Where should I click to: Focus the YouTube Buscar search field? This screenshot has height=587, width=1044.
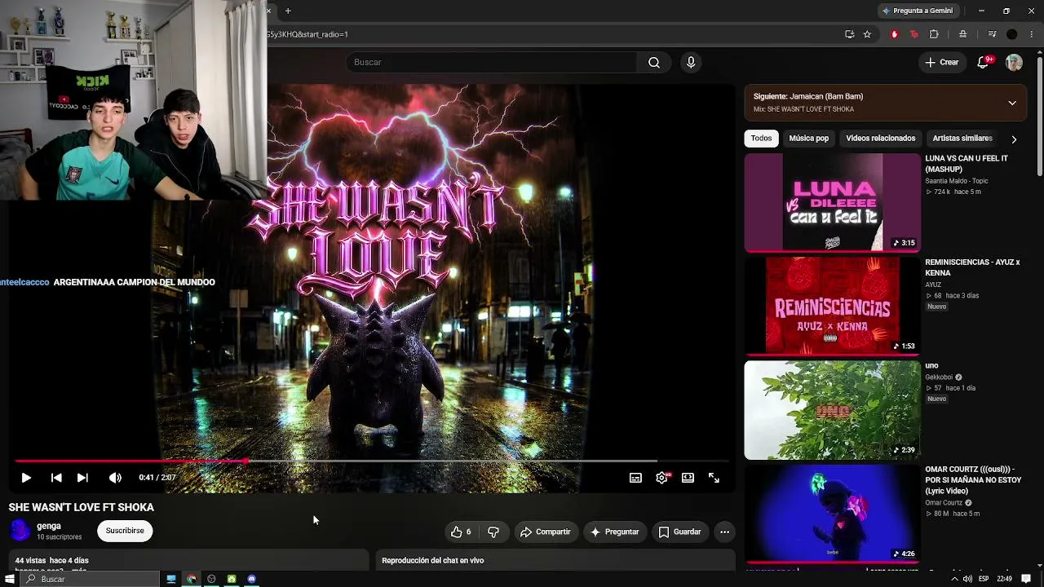[492, 62]
